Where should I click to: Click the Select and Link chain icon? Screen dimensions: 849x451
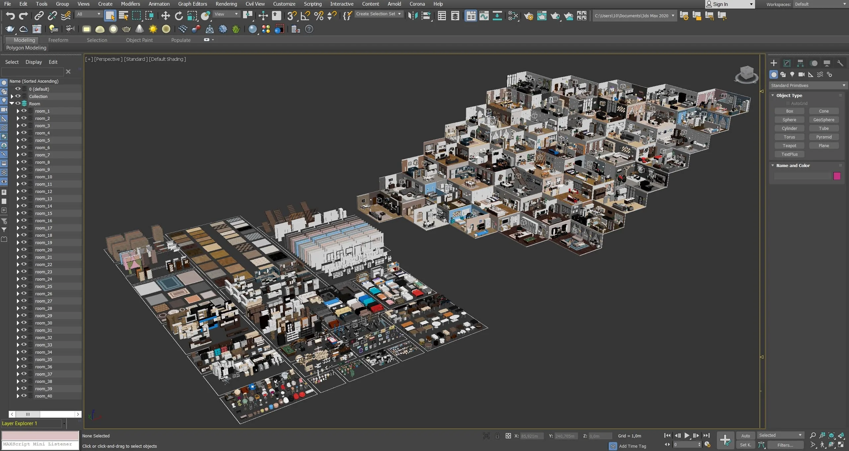(x=39, y=16)
